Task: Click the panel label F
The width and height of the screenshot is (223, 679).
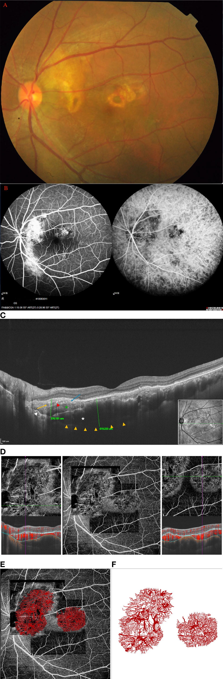Action: 114,564
